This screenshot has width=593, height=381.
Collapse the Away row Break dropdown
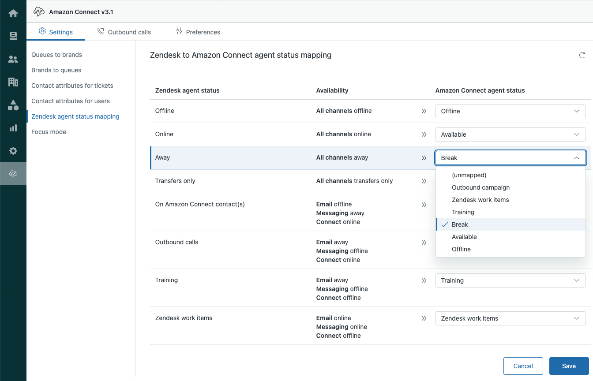point(510,158)
